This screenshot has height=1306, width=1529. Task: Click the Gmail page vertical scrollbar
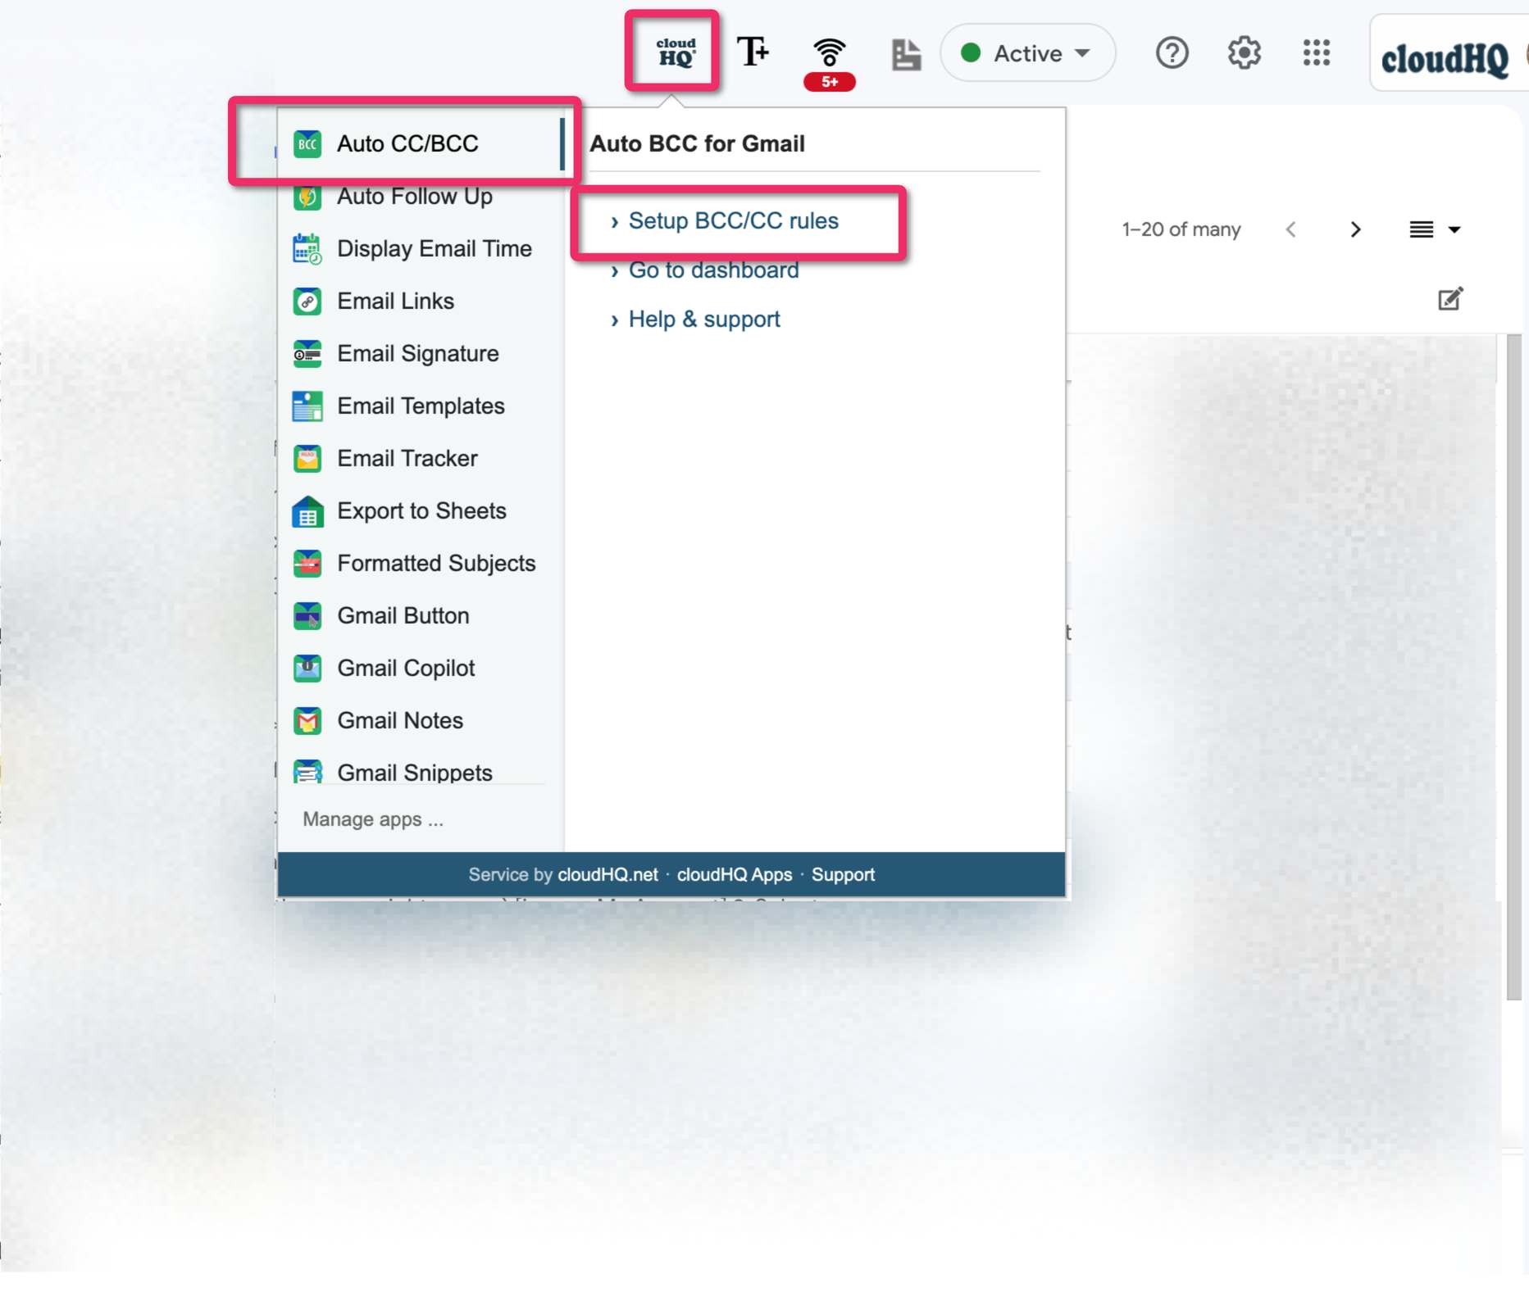click(1514, 667)
